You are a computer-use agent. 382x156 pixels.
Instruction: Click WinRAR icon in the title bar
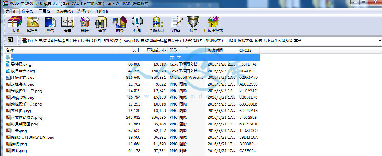click(6, 4)
